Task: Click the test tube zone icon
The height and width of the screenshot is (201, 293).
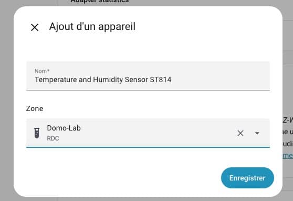Action: coord(37,133)
